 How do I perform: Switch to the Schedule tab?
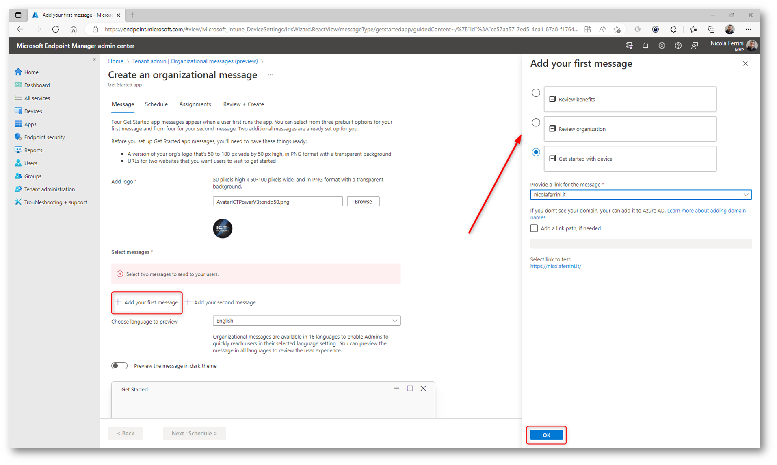pos(156,104)
